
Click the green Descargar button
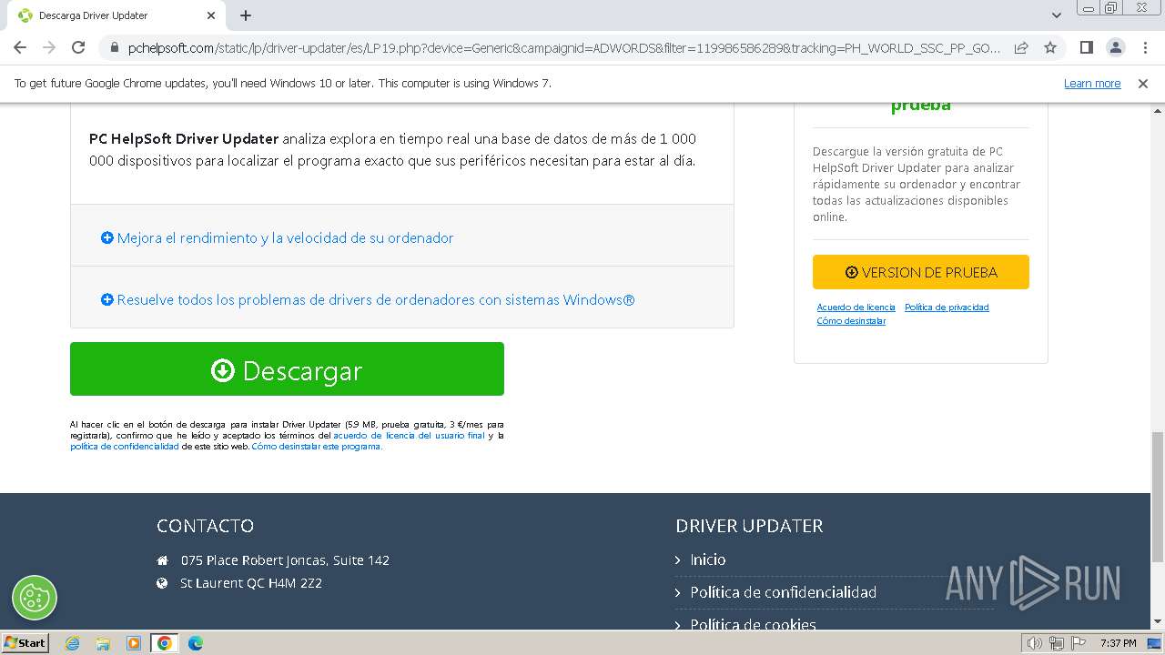[x=287, y=368]
